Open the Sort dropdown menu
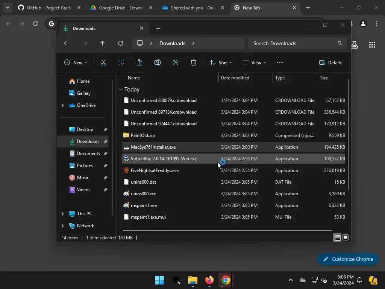This screenshot has width=385, height=289. click(x=221, y=63)
